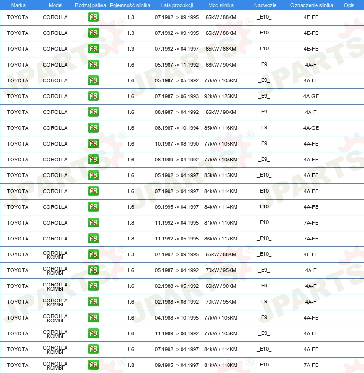The height and width of the screenshot is (373, 364).
Task: Select the 85kW / 116KM power cell
Action: click(221, 128)
